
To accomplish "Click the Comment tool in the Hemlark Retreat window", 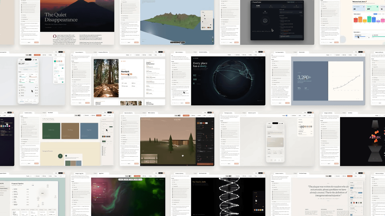I will (136, 55).
